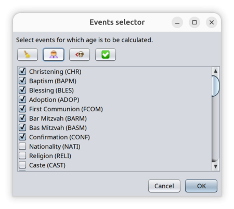This screenshot has width=234, height=209.
Task: Toggle First Communion (FCOM) checkbox
Action: tap(22, 109)
